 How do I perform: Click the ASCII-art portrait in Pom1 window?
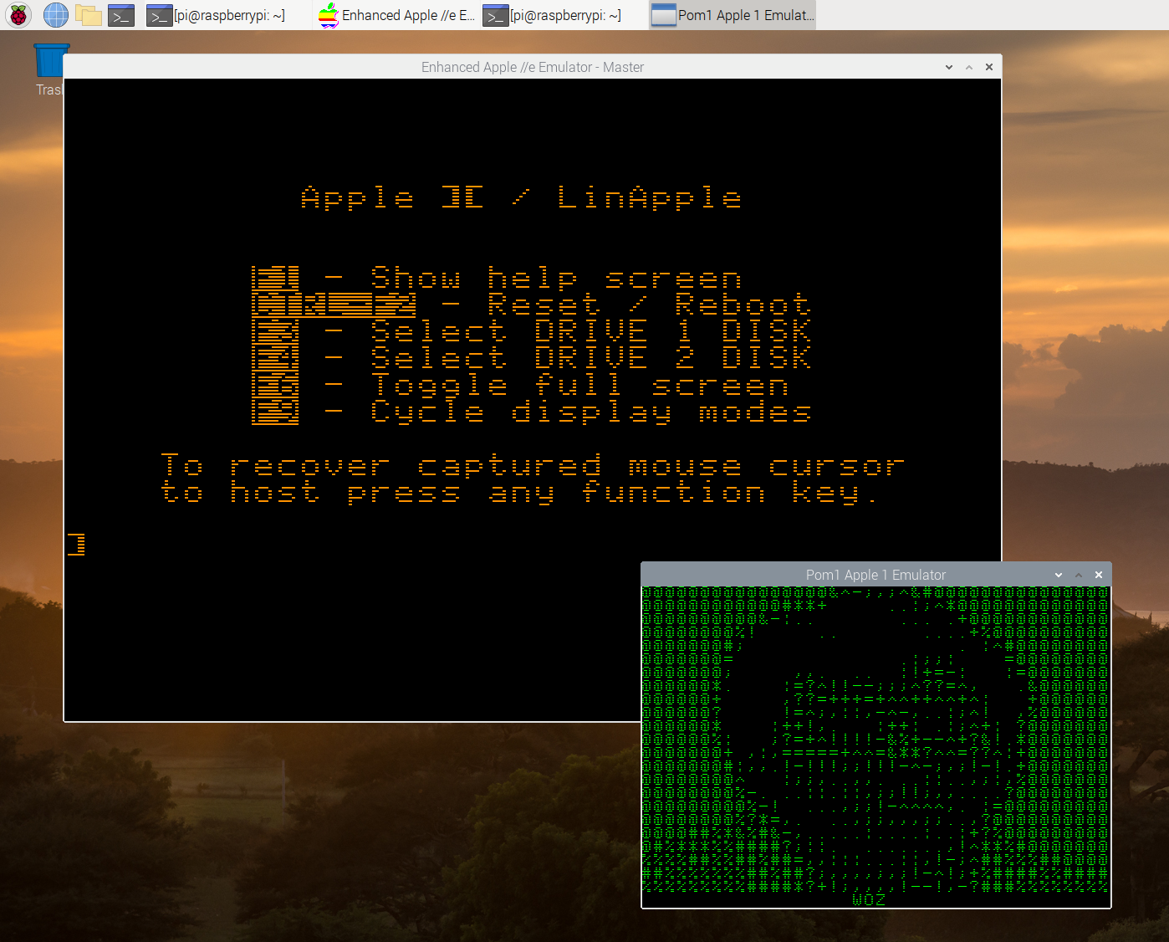pos(875,740)
